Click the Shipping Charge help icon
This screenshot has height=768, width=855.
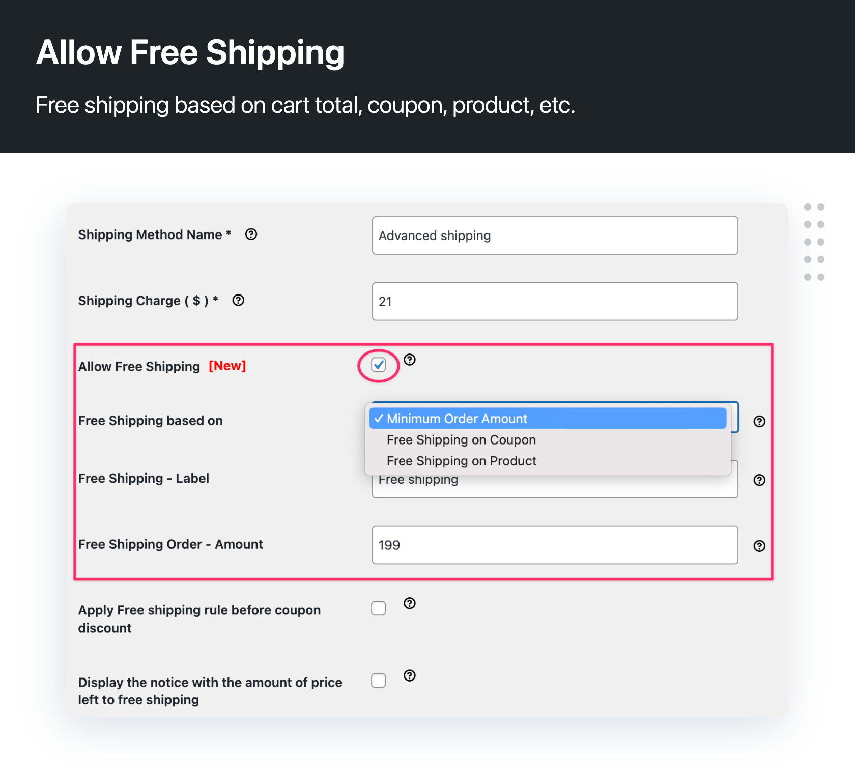[238, 300]
